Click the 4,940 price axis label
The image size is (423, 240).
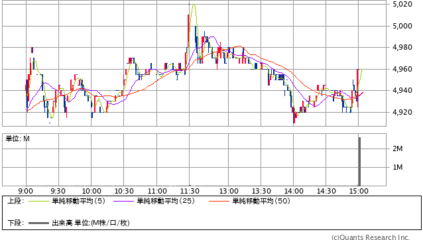[x=402, y=91]
